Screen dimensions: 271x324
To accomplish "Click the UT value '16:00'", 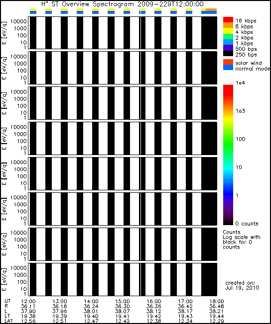I will point(154,302).
